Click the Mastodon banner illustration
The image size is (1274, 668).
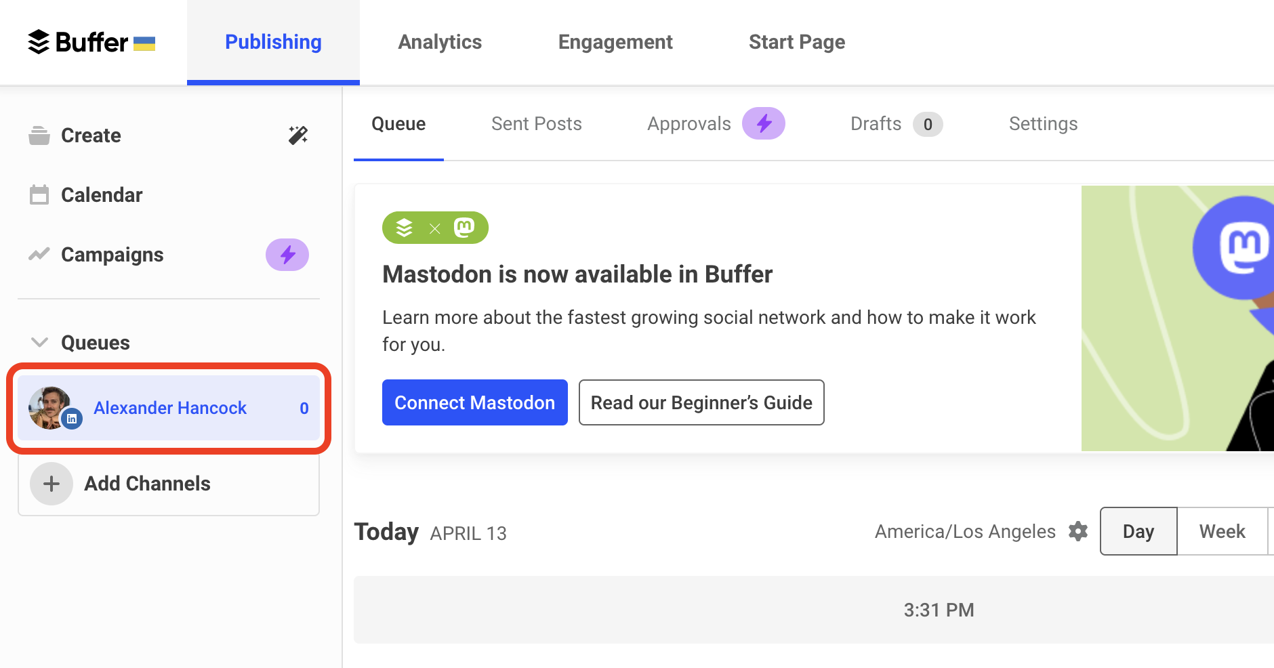click(1178, 318)
